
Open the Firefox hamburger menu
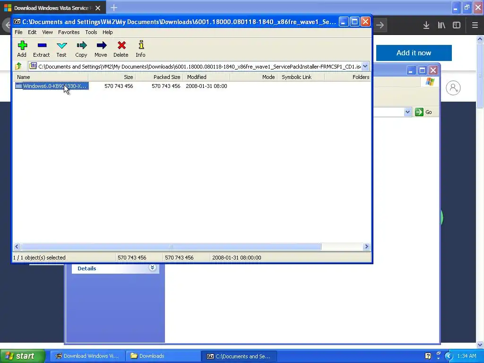pyautogui.click(x=475, y=26)
